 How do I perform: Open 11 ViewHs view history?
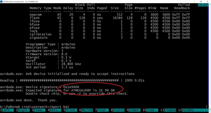click(x=169, y=110)
